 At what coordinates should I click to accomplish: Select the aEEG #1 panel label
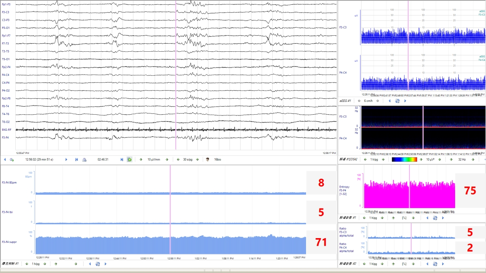(x=345, y=101)
